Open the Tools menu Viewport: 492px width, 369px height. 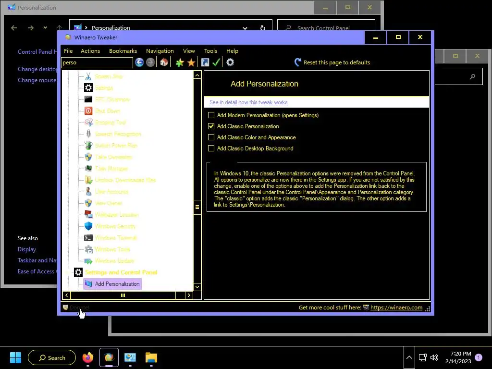point(210,51)
